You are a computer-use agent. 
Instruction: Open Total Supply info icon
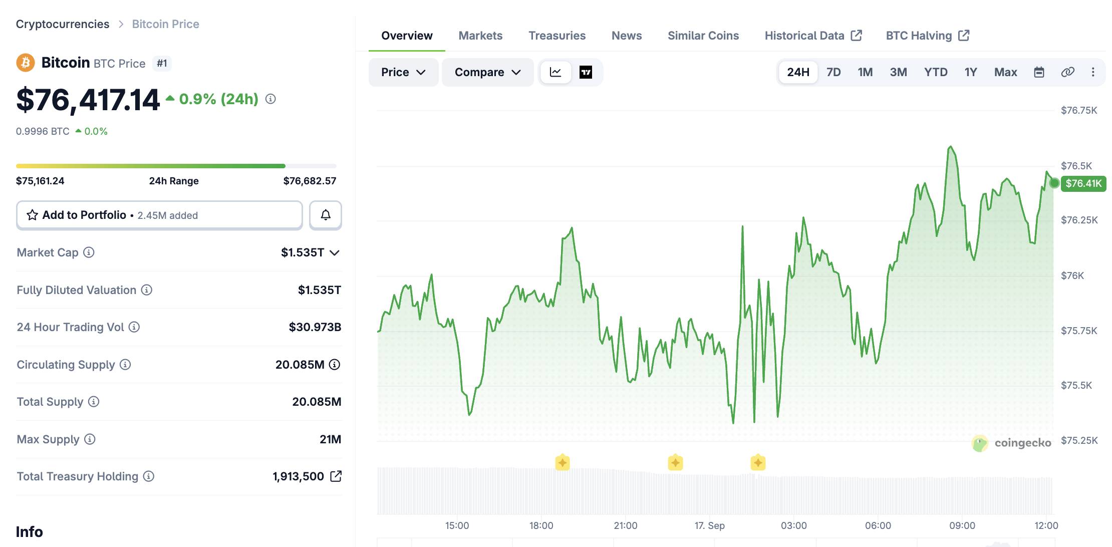point(94,402)
